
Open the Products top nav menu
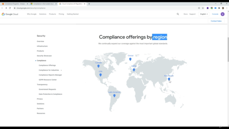pyautogui.click(x=53, y=14)
